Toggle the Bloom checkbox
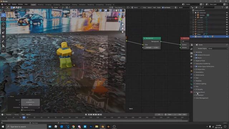This screenshot has height=129, width=229. click(196, 58)
